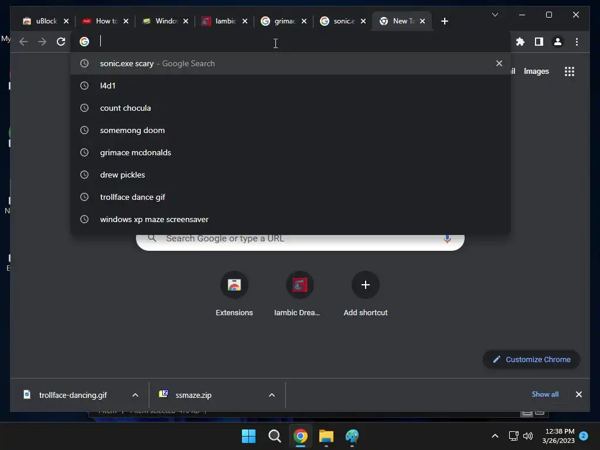Close the How to tab
This screenshot has height=450, width=600.
click(126, 21)
